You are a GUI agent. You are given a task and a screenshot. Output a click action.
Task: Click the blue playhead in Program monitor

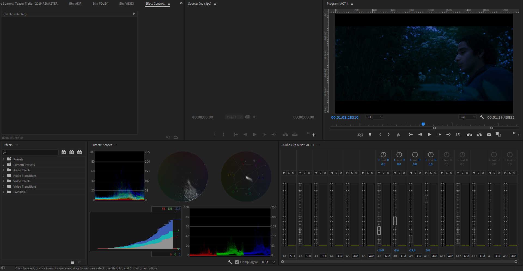coord(423,124)
